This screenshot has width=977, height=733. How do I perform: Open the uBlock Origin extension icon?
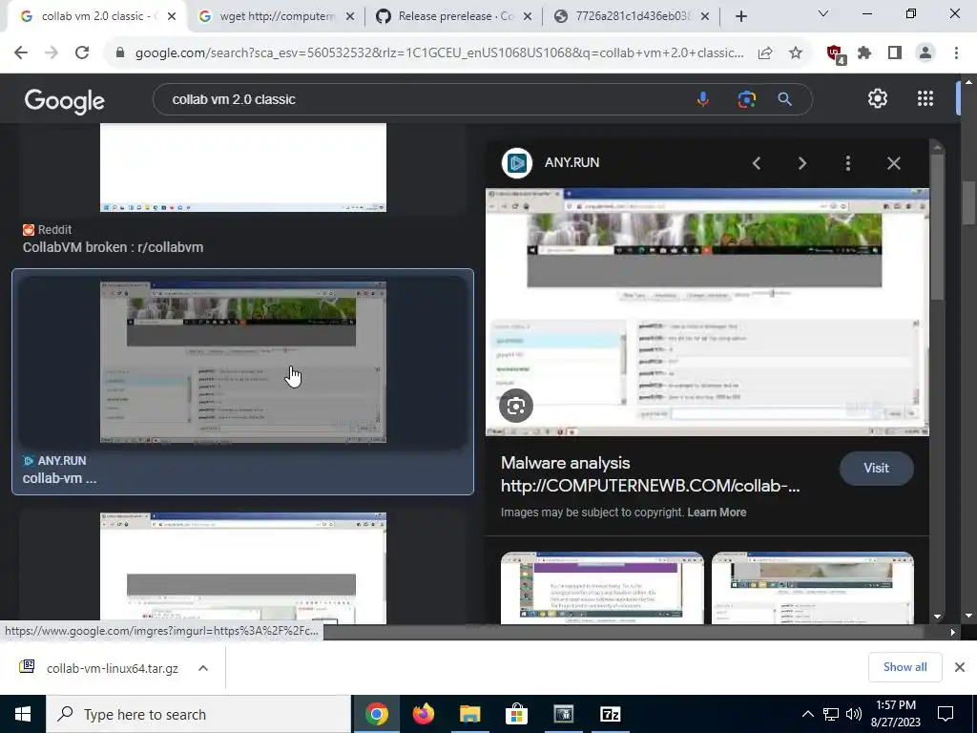pyautogui.click(x=835, y=53)
